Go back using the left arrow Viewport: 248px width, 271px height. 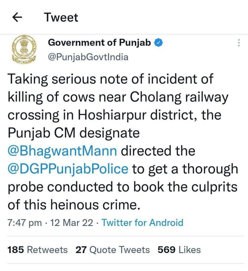[17, 17]
